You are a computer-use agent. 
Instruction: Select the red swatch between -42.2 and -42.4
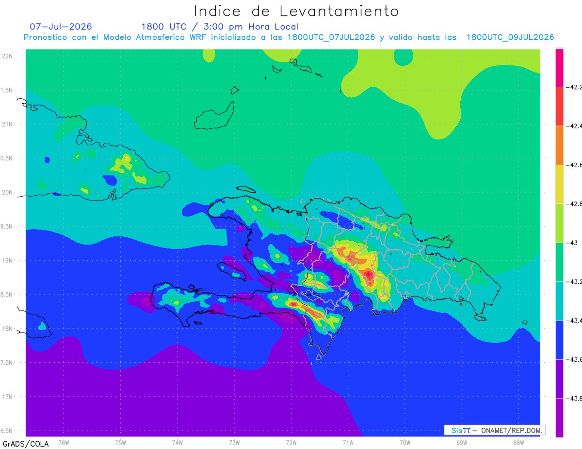point(559,107)
